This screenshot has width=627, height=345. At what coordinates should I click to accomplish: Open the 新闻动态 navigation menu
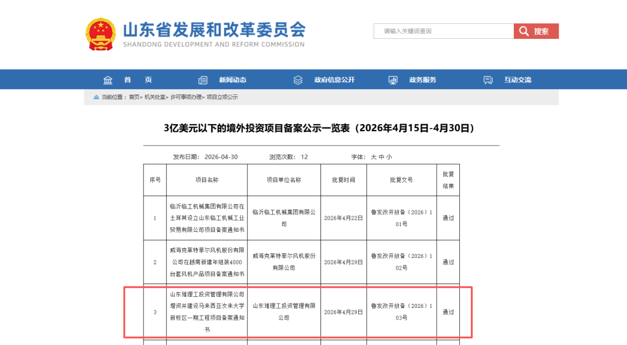click(233, 80)
